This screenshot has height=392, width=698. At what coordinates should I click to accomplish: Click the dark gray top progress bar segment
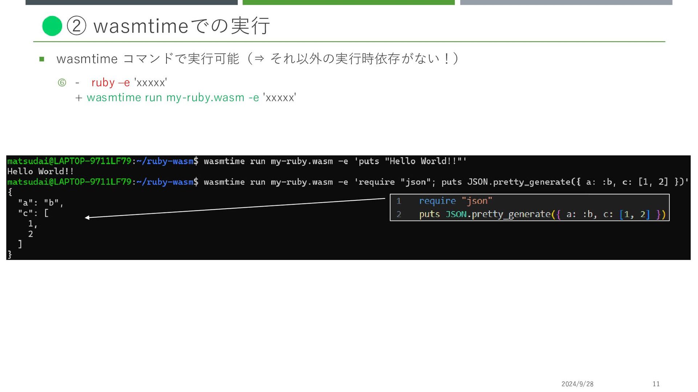click(131, 2)
